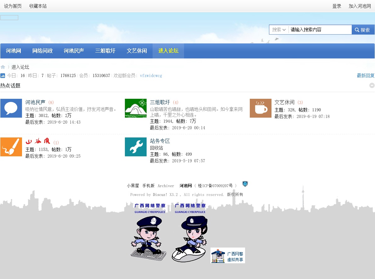This screenshot has height=279, width=375.
Task: Open last post 2019-6-19 07:18
Action: point(313,116)
